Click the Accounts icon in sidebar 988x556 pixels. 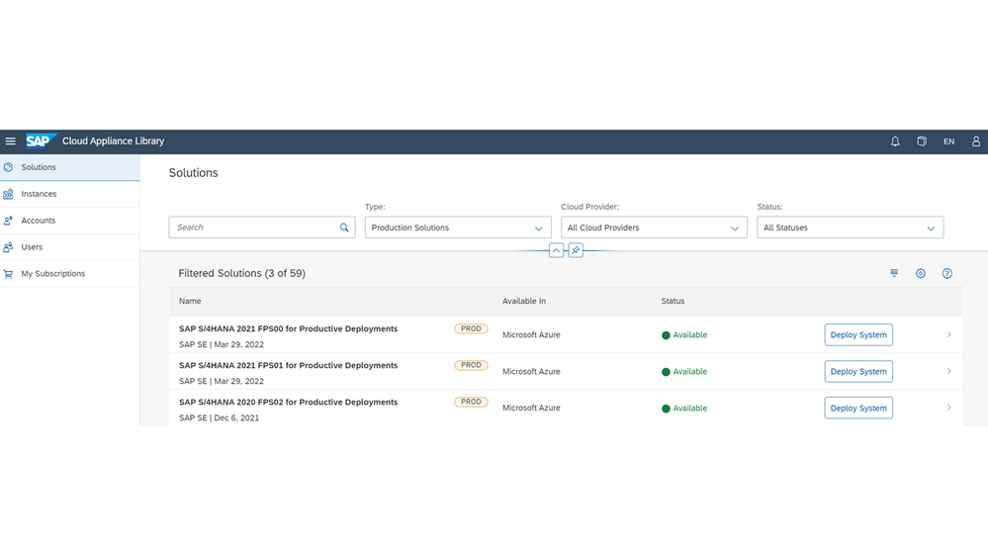[x=8, y=221]
